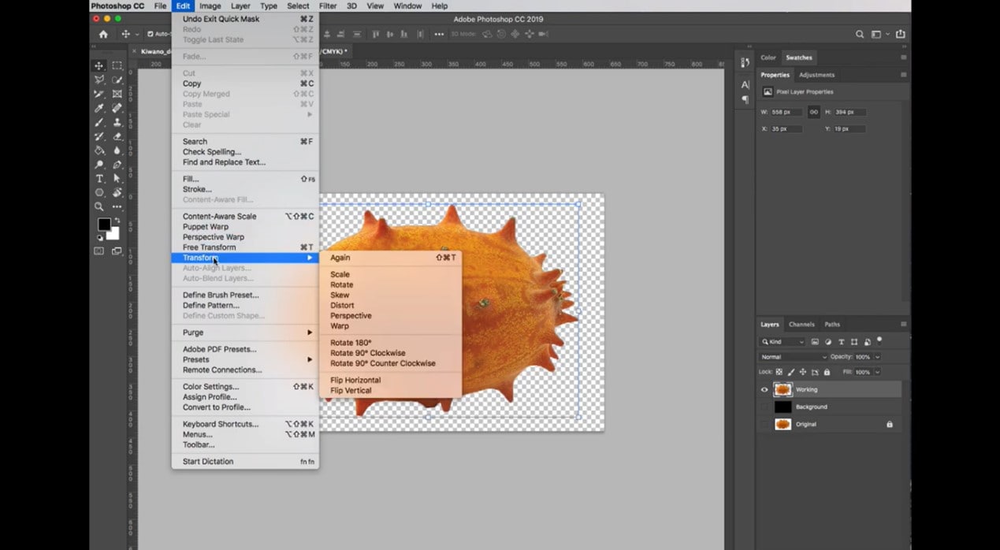
Task: Click Rotate 90° Clockwise in submenu
Action: pos(368,354)
